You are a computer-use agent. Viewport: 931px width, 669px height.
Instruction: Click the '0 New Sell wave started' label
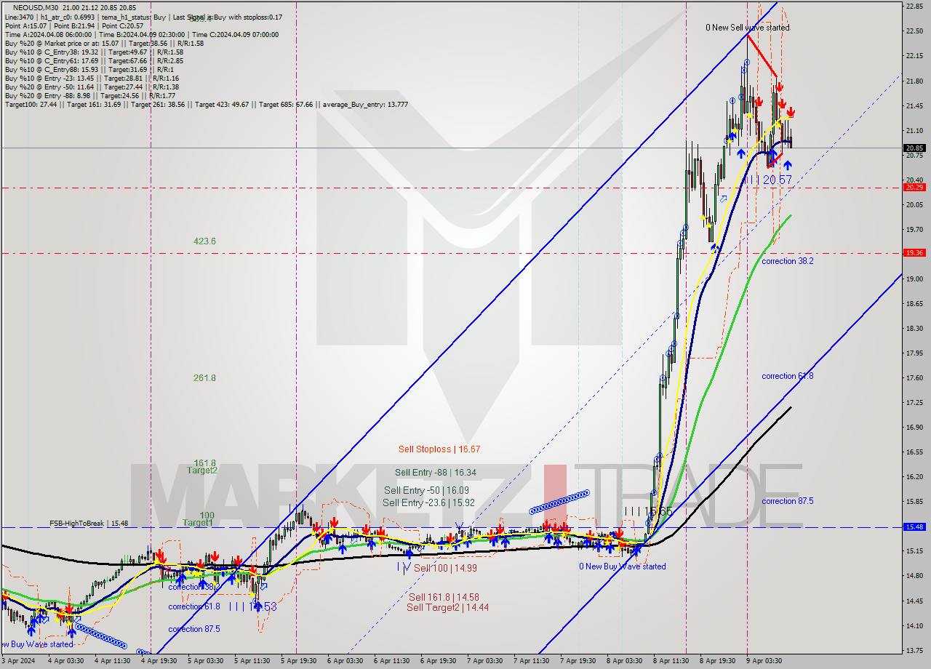click(x=747, y=28)
